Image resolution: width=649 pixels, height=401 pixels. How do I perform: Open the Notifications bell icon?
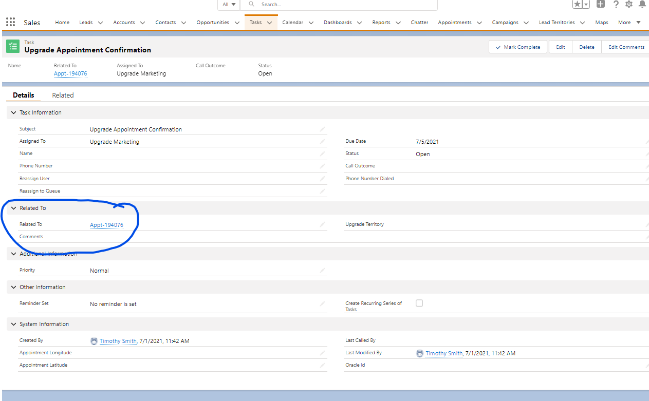(x=642, y=4)
